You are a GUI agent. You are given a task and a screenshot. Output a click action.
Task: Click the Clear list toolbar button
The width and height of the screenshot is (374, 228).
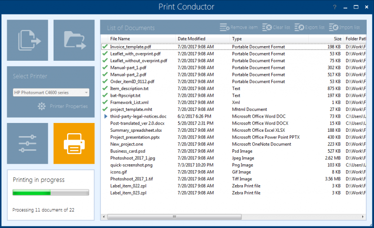coord(277,28)
